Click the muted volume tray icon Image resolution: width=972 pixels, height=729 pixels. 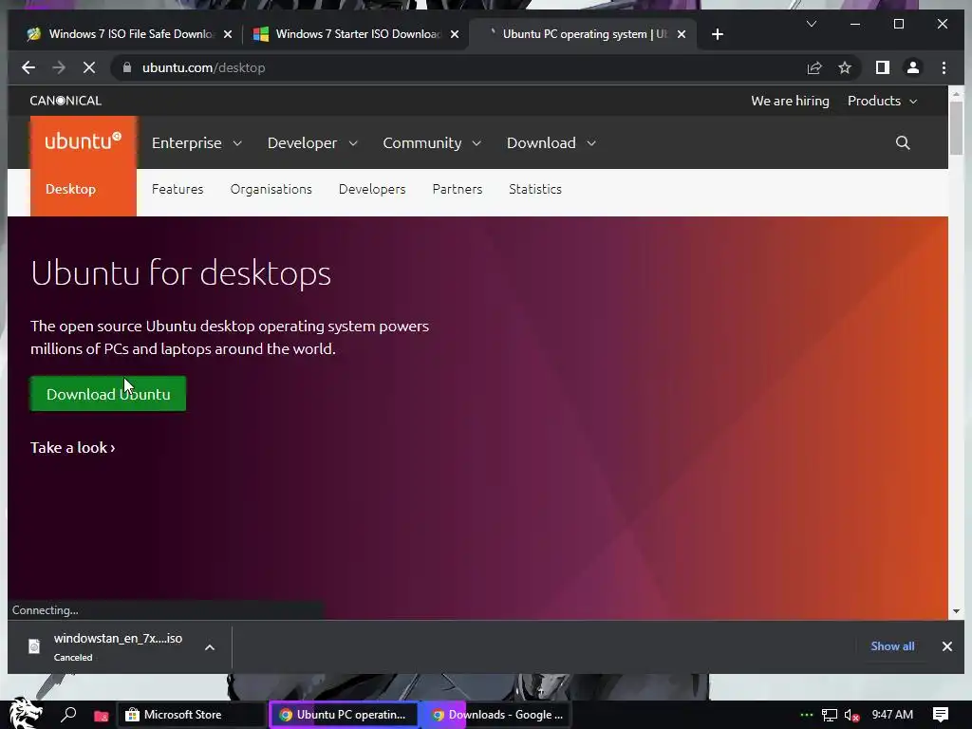coord(852,716)
